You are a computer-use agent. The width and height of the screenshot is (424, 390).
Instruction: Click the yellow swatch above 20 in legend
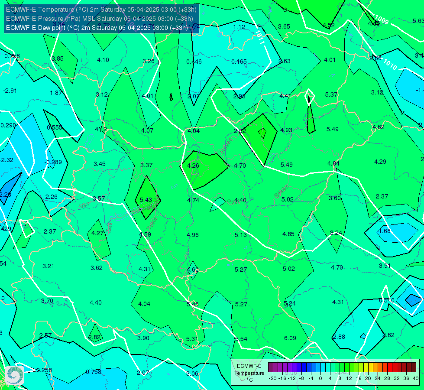(366, 367)
